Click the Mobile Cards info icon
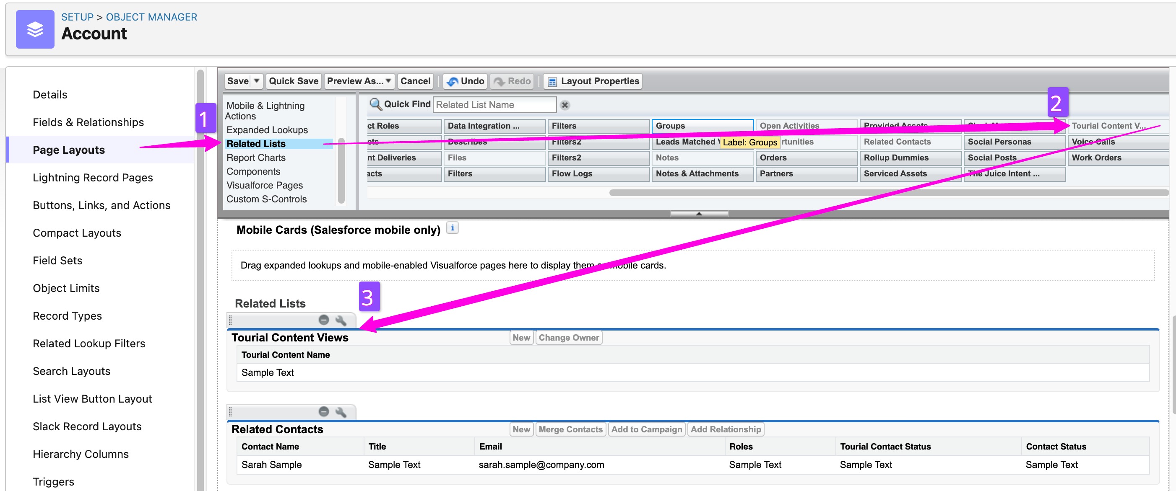Screen dimensions: 1176x491 pyautogui.click(x=452, y=228)
